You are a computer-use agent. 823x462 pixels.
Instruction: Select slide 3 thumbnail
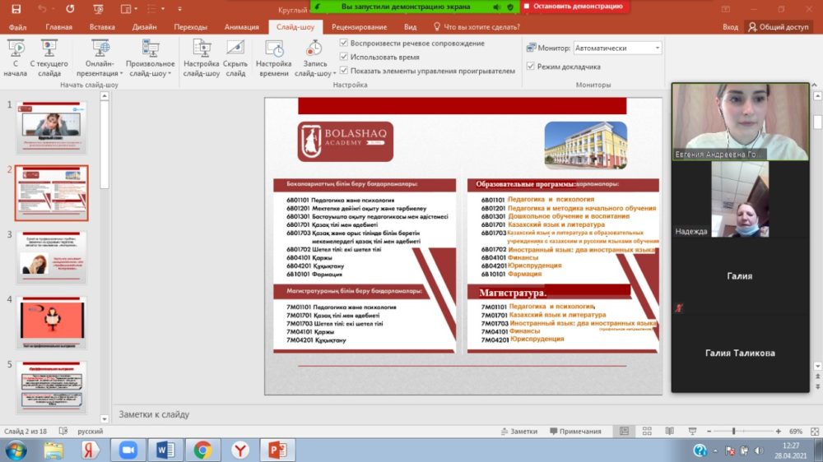click(51, 257)
